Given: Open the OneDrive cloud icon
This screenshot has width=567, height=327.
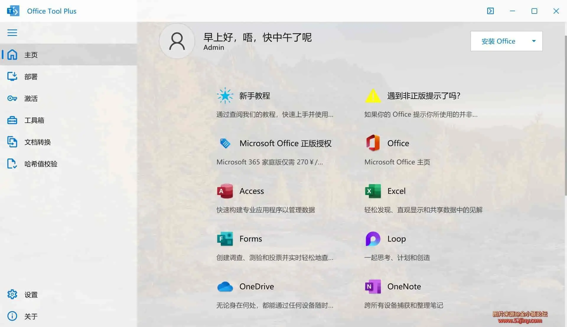Looking at the screenshot, I should (225, 287).
